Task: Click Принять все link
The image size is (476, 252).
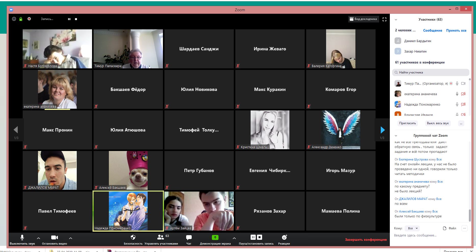Action: tap(456, 30)
